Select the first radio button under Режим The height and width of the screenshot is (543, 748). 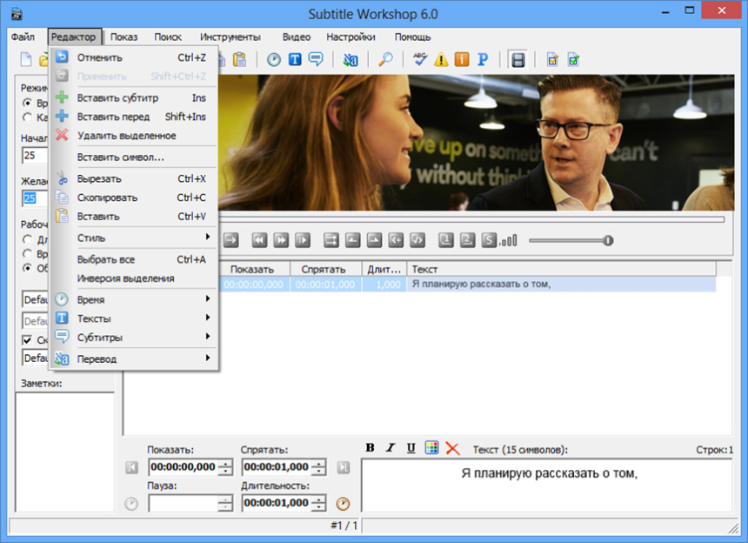[28, 103]
